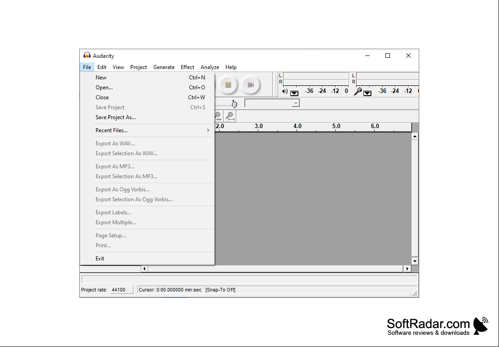Maximize the Audacity window
The image size is (499, 347).
(388, 56)
